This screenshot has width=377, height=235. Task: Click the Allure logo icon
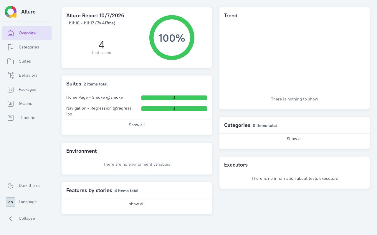[x=11, y=12]
